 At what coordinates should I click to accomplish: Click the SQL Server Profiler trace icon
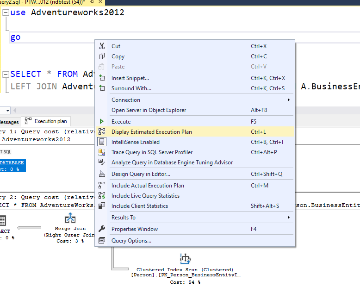click(102, 152)
